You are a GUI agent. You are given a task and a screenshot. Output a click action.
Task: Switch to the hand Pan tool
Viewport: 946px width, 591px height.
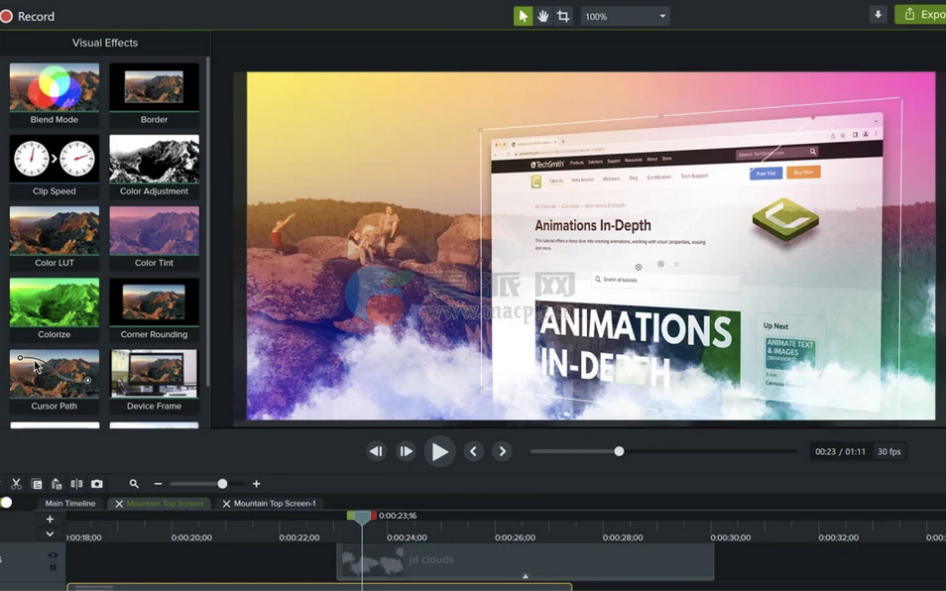click(543, 16)
